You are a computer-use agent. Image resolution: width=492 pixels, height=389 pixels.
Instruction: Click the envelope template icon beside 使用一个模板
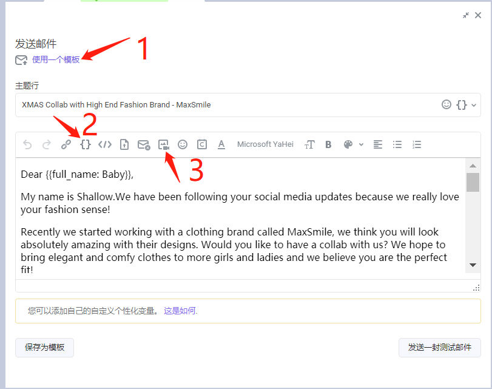coord(21,60)
